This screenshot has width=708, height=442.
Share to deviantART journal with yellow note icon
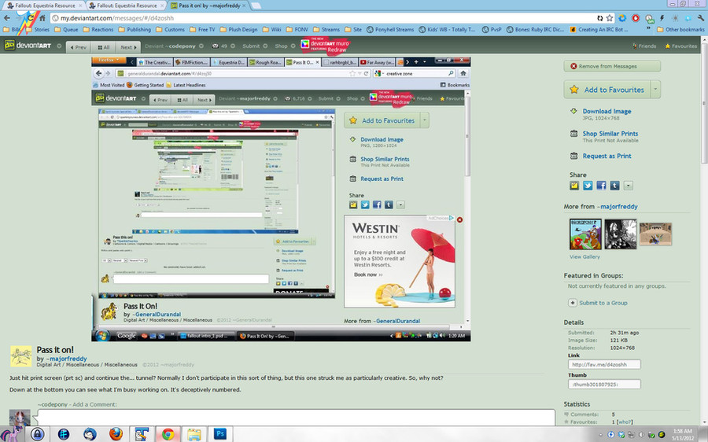tap(574, 185)
